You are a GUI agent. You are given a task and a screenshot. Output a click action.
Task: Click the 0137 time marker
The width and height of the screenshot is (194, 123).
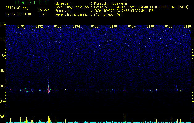coord(132,26)
